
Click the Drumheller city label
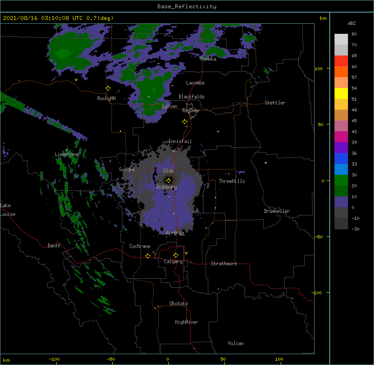coord(277,211)
